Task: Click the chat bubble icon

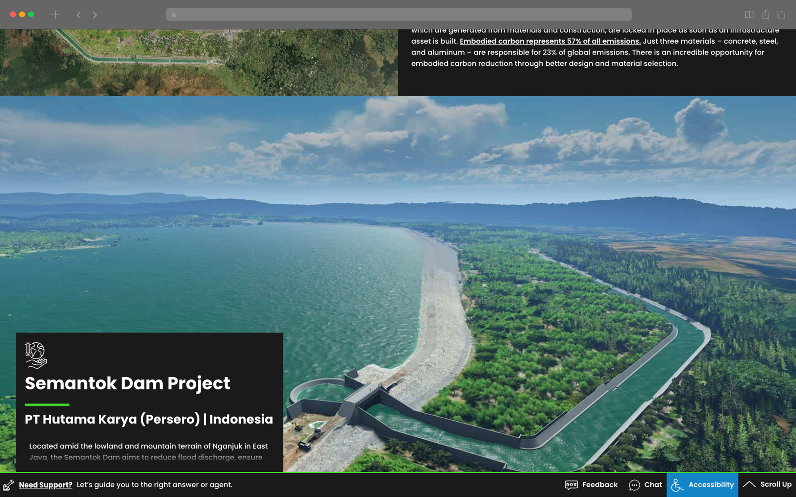Action: (634, 485)
